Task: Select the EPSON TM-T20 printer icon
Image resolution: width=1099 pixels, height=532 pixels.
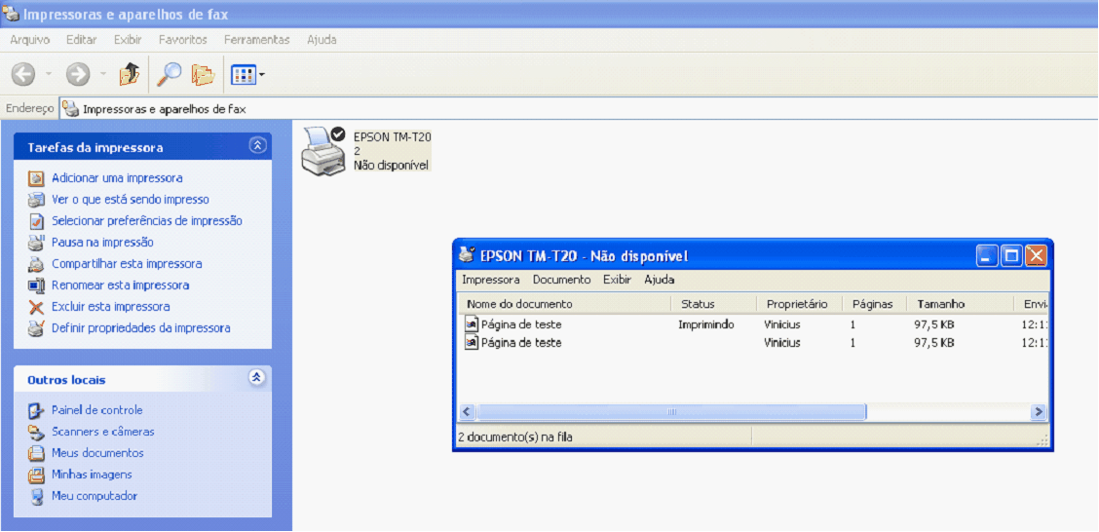Action: [x=323, y=151]
